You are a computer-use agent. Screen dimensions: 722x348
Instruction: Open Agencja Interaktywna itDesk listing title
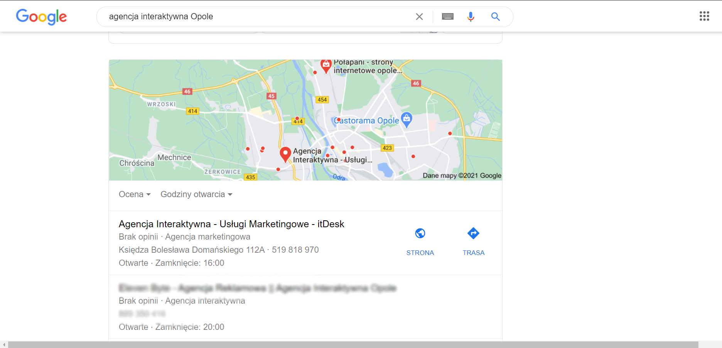[x=231, y=224]
